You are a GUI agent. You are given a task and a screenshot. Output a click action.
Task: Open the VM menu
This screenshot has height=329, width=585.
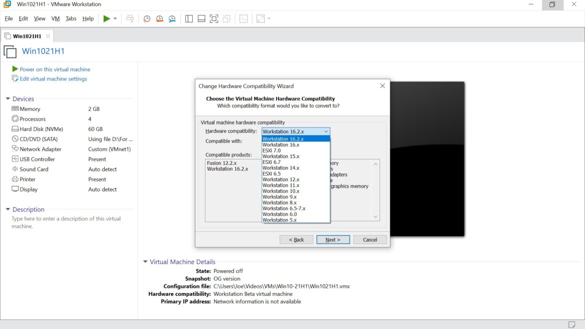[x=55, y=18]
